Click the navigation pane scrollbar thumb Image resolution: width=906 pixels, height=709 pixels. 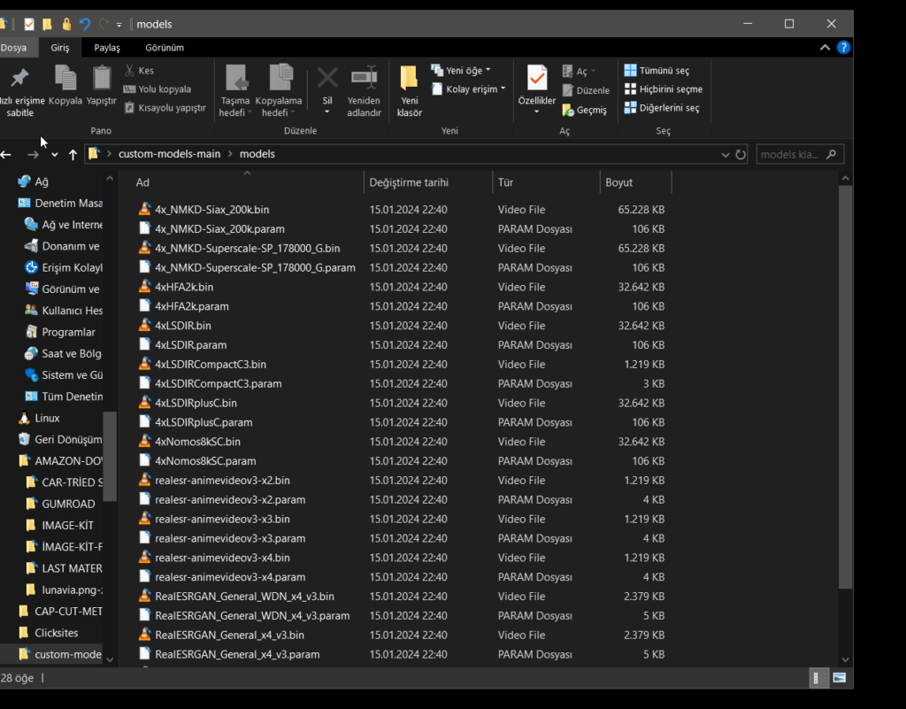point(110,457)
